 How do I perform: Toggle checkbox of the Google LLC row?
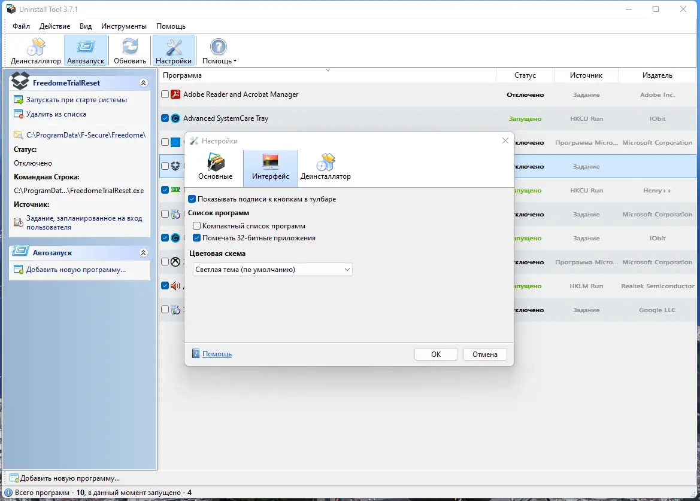coord(165,310)
